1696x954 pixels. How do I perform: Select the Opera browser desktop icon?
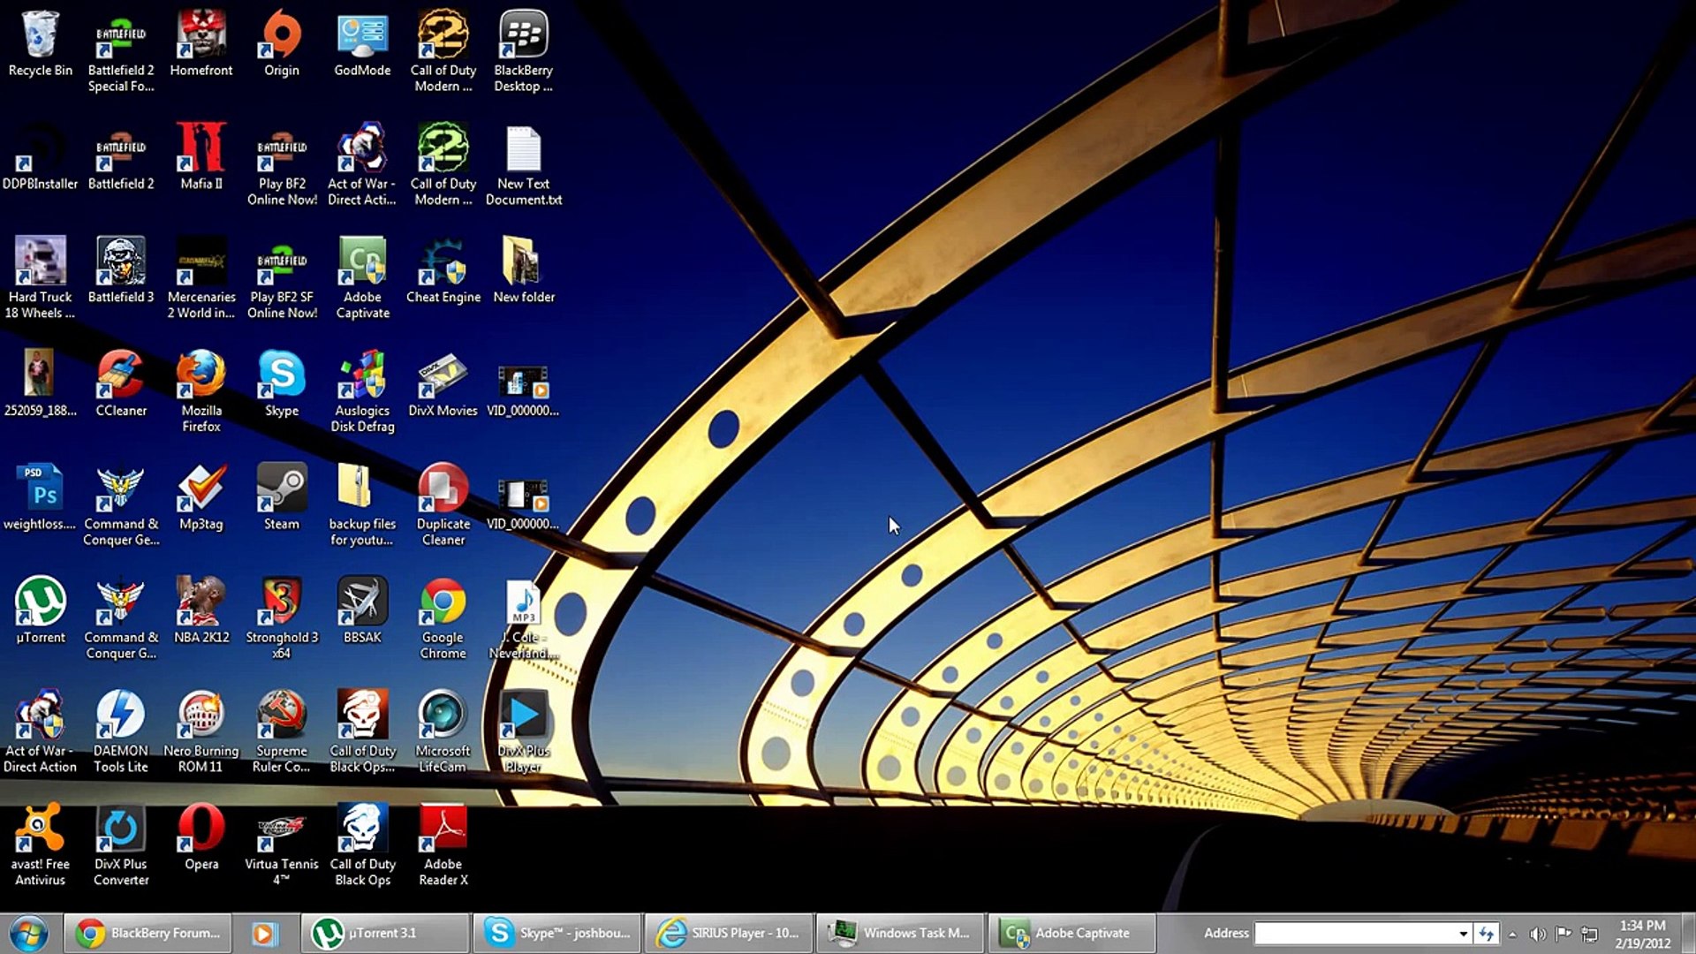pyautogui.click(x=201, y=829)
